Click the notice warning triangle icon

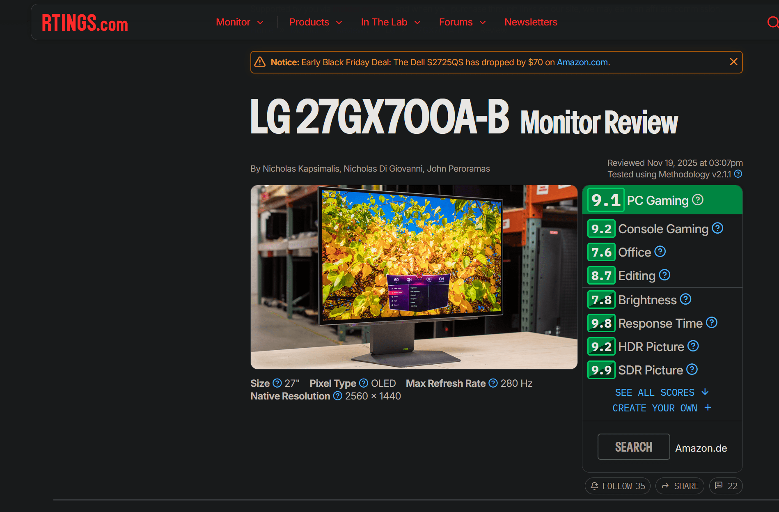pyautogui.click(x=260, y=62)
